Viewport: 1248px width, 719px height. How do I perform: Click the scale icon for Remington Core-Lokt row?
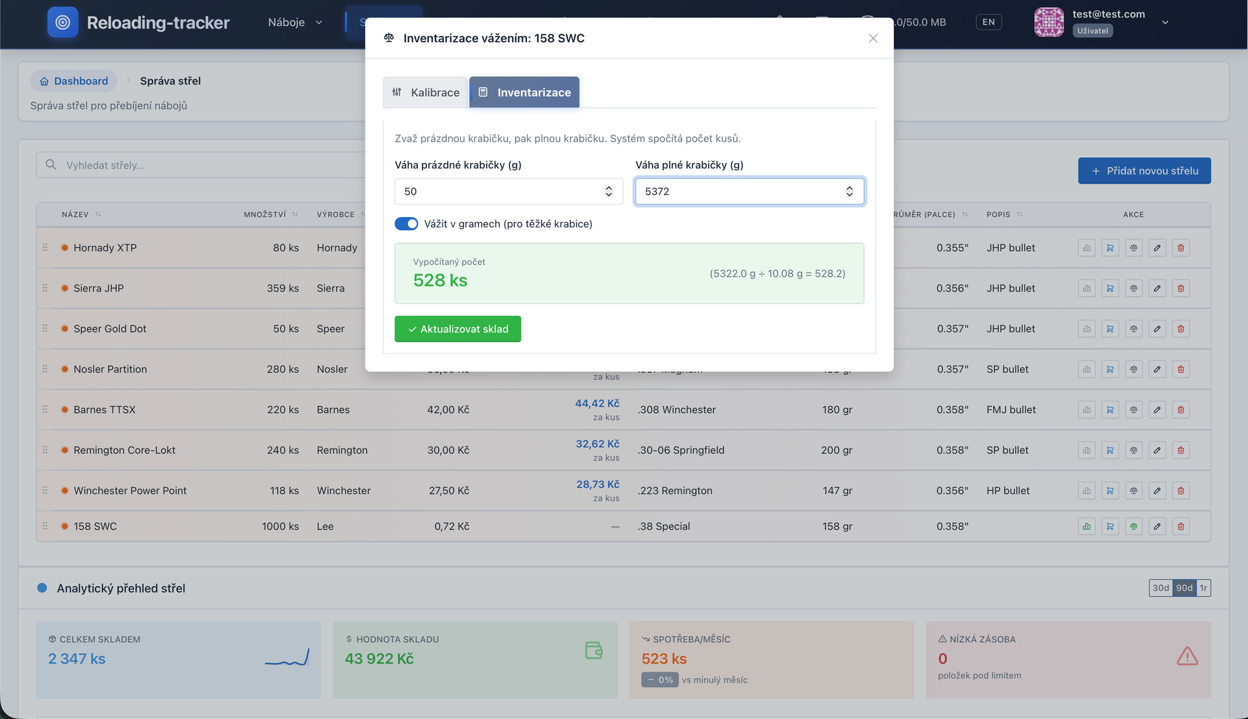(x=1134, y=450)
